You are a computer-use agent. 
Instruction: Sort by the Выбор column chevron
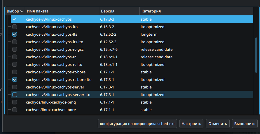[x=22, y=11]
